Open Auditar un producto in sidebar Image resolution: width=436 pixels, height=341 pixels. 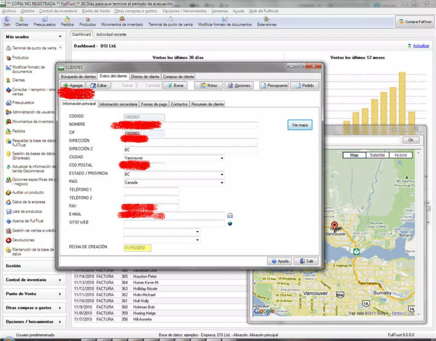tap(25, 192)
